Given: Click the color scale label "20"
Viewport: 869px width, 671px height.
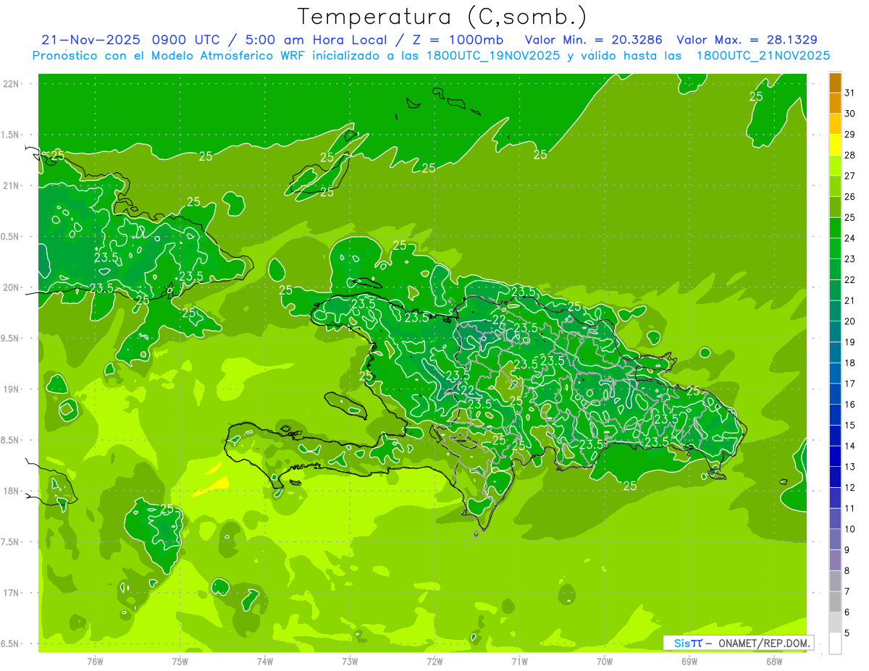Looking at the screenshot, I should click(850, 321).
